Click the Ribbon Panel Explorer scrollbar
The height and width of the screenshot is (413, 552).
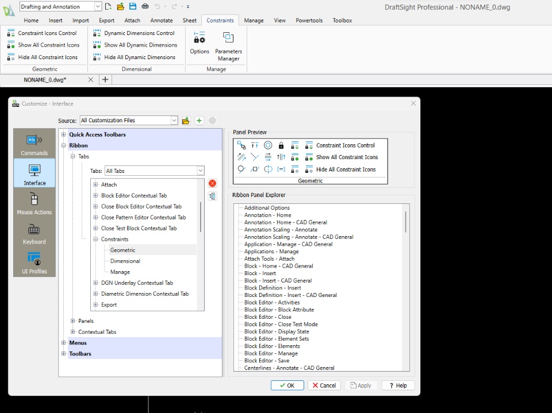[406, 222]
